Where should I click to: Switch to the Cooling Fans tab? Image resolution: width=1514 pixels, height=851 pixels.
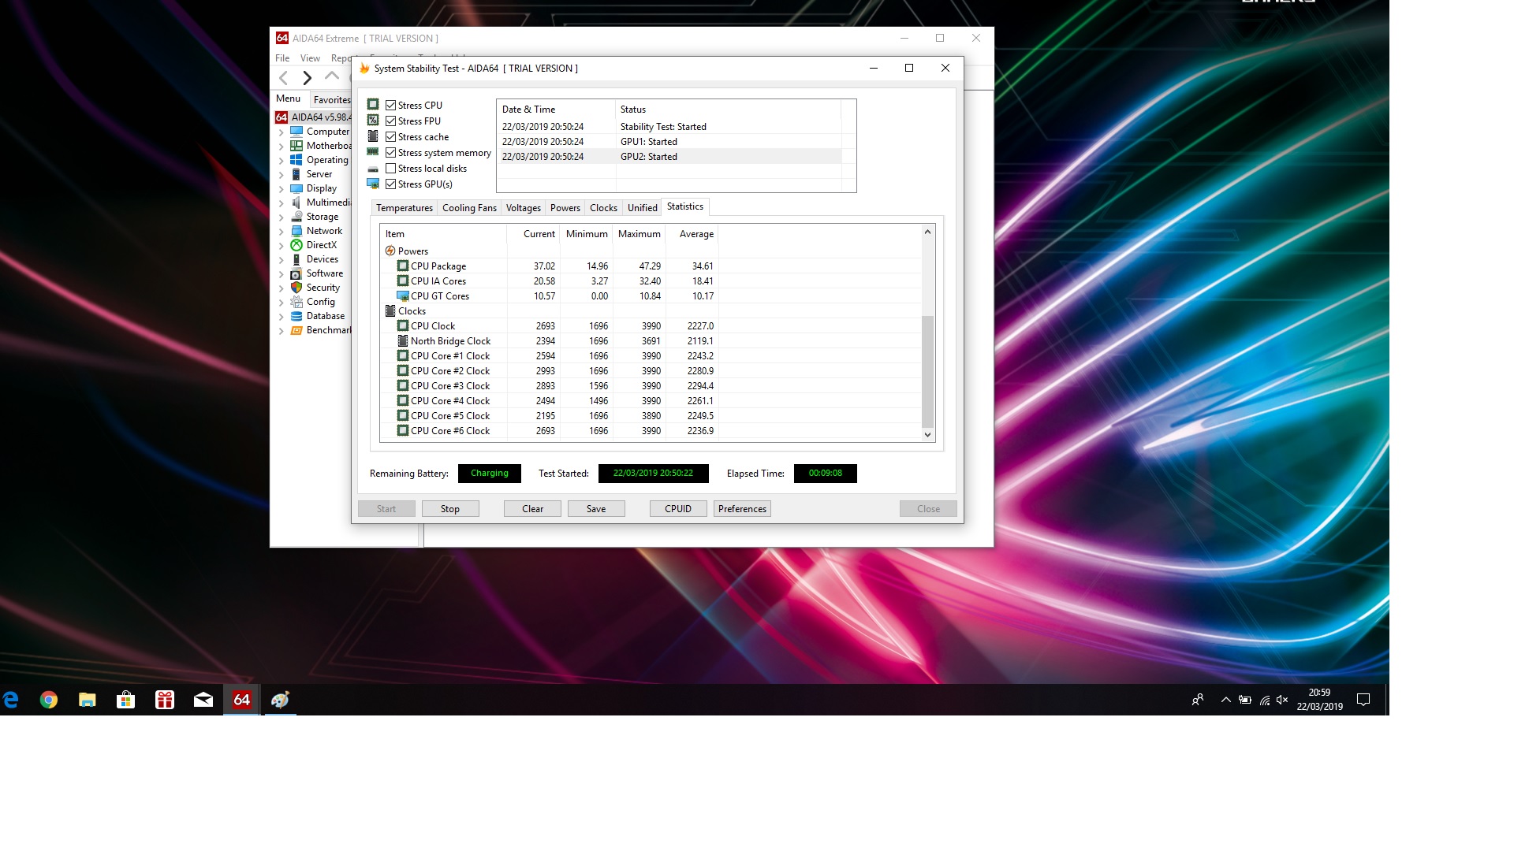click(469, 208)
